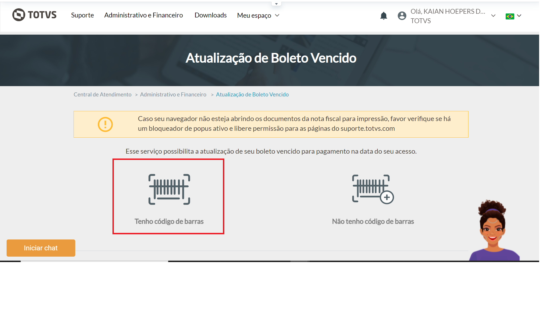The height and width of the screenshot is (321, 554).
Task: Click the 'Atualização de Boleto Vencido' breadcrumb
Action: click(x=252, y=94)
